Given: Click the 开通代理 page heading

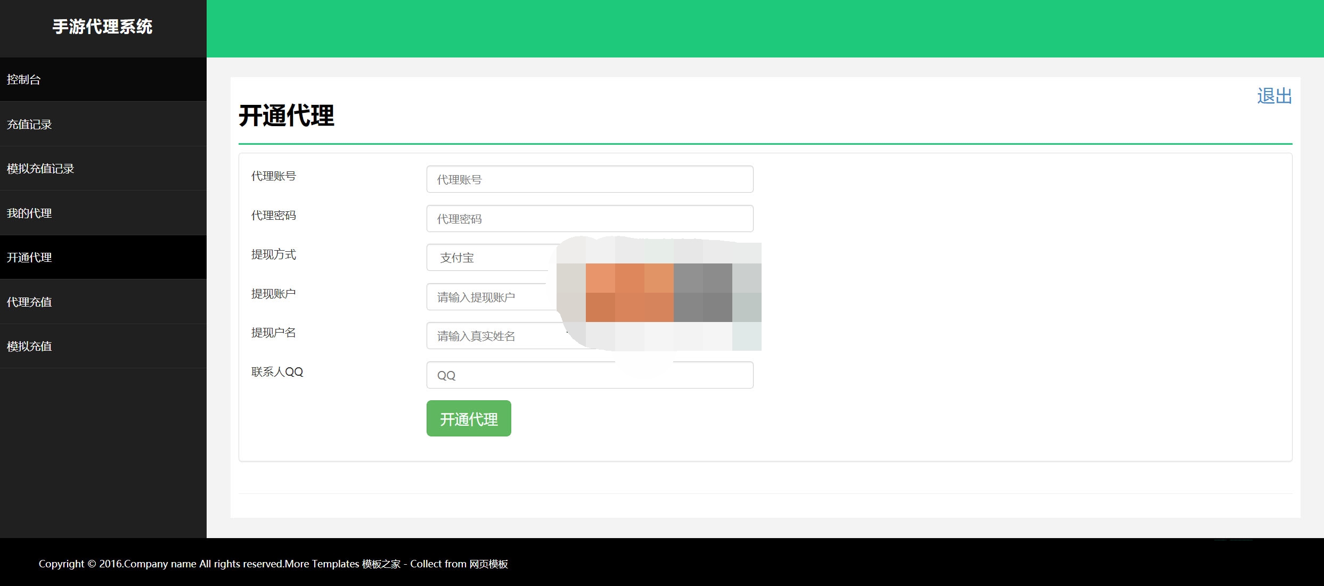Looking at the screenshot, I should click(287, 115).
